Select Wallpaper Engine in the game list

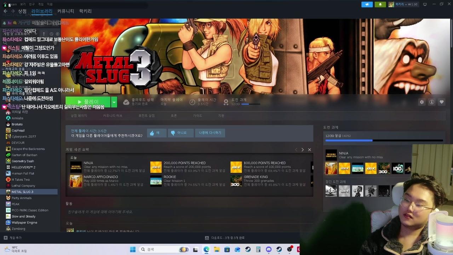24,222
